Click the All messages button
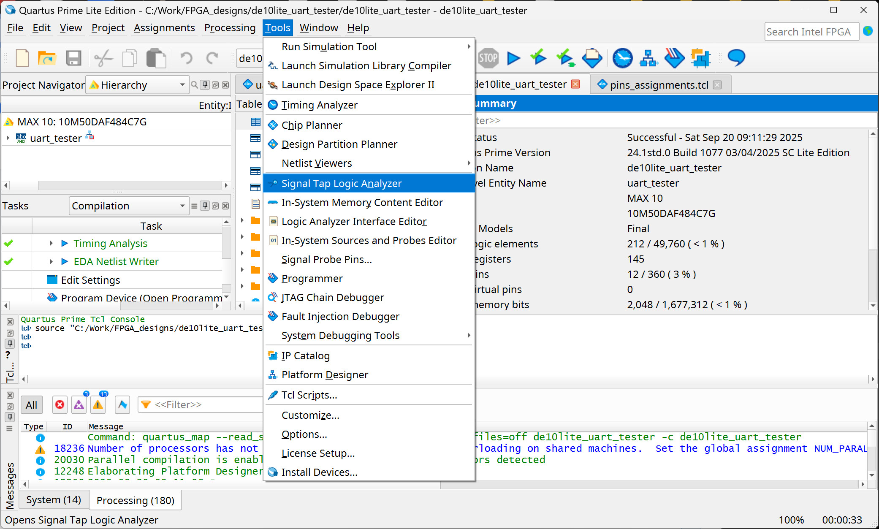 coord(31,405)
